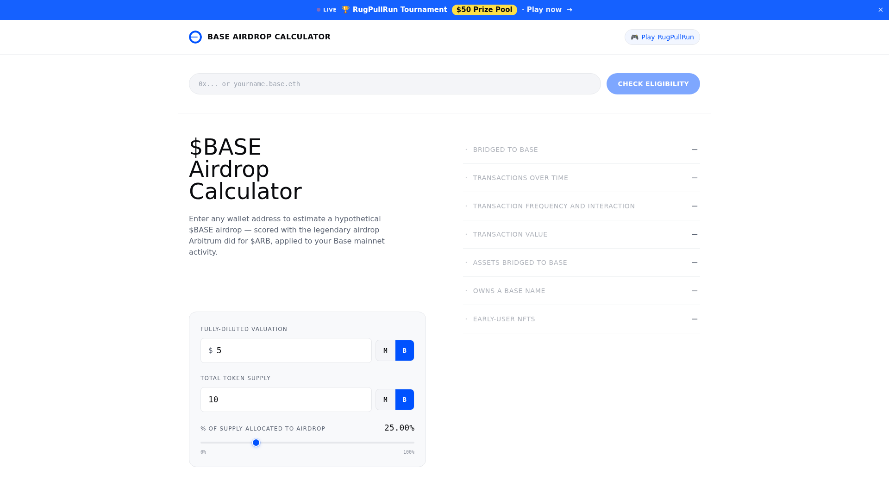Expand the Bridged to Base row

582,150
